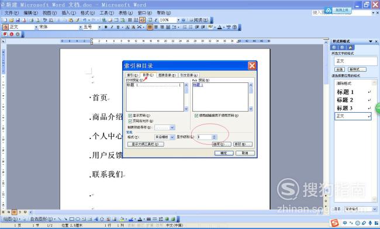
Task: Close the 索引和目录 dialog with X
Action: pos(252,65)
